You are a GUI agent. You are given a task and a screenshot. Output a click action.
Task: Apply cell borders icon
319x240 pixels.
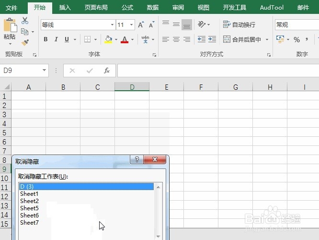point(88,39)
